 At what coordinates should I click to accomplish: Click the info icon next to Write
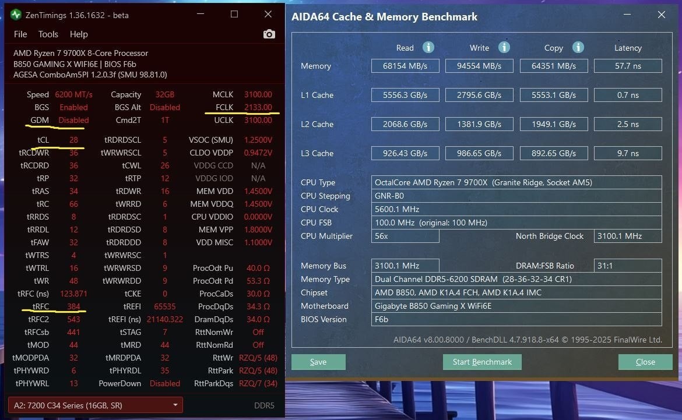pos(504,47)
